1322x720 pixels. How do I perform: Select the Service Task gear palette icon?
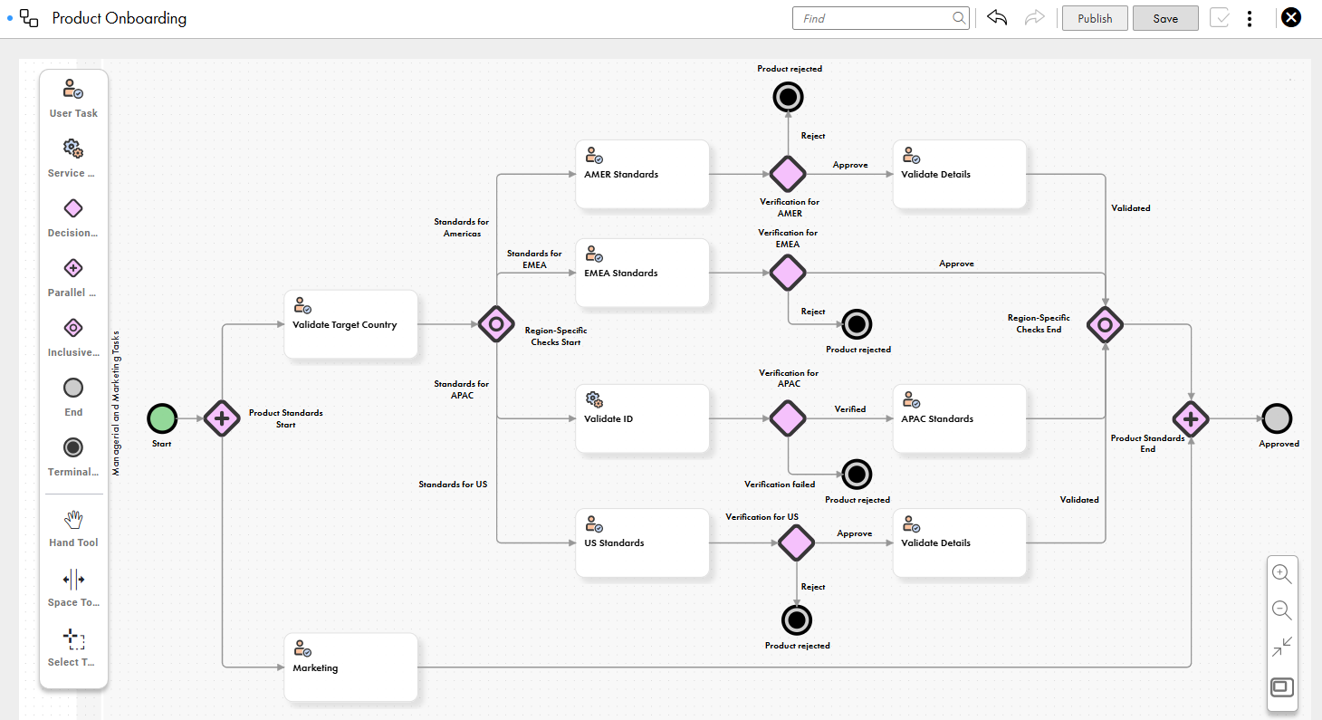pos(73,149)
